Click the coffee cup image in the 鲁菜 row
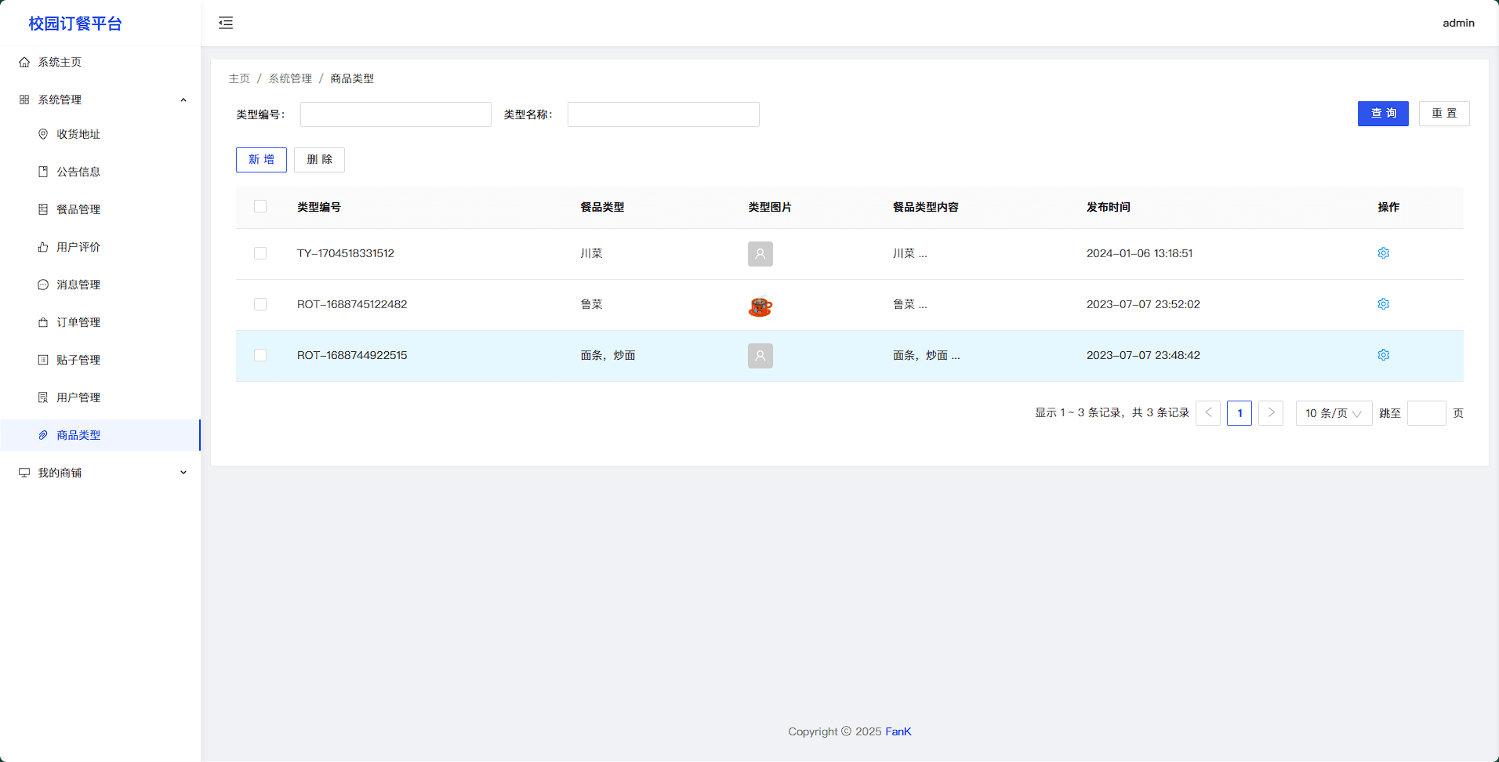Viewport: 1499px width, 762px height. (760, 305)
